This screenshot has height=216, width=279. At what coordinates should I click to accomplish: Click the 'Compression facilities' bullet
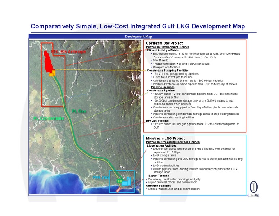pyautogui.click(x=166, y=67)
